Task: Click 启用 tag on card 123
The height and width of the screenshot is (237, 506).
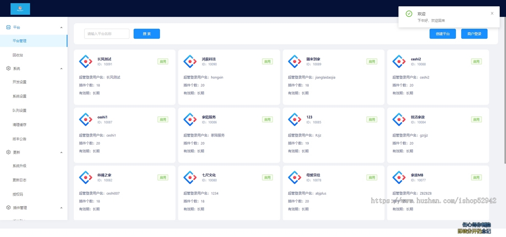Action: click(372, 120)
